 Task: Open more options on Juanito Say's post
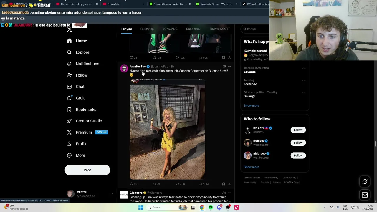229,67
